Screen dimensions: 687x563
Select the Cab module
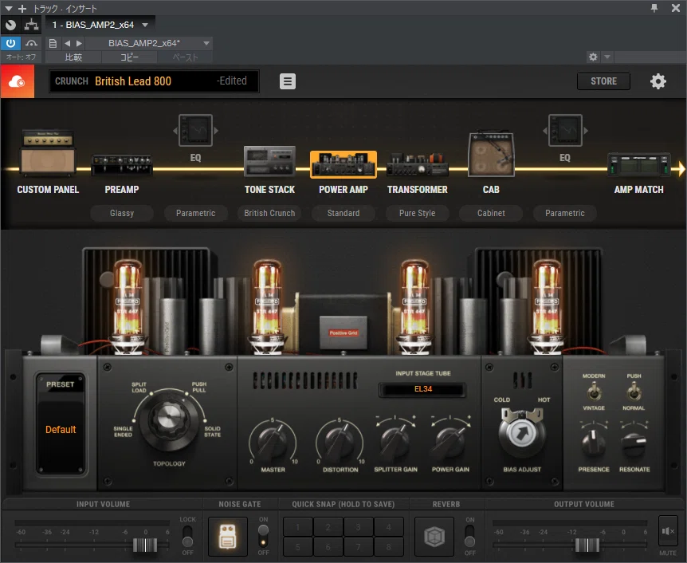(x=491, y=155)
